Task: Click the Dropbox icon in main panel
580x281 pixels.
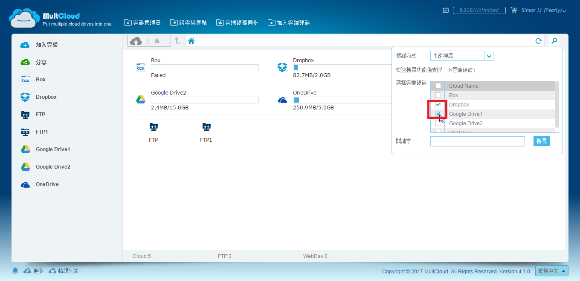Action: (x=282, y=67)
